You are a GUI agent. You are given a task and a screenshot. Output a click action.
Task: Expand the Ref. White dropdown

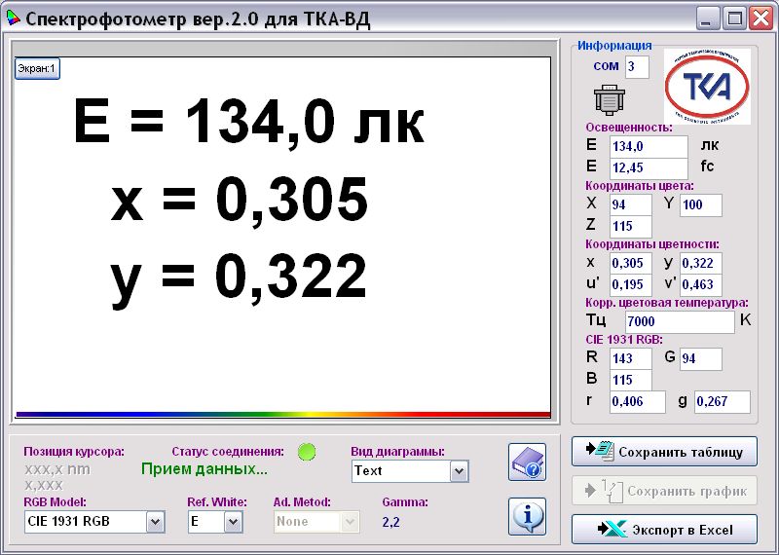233,522
